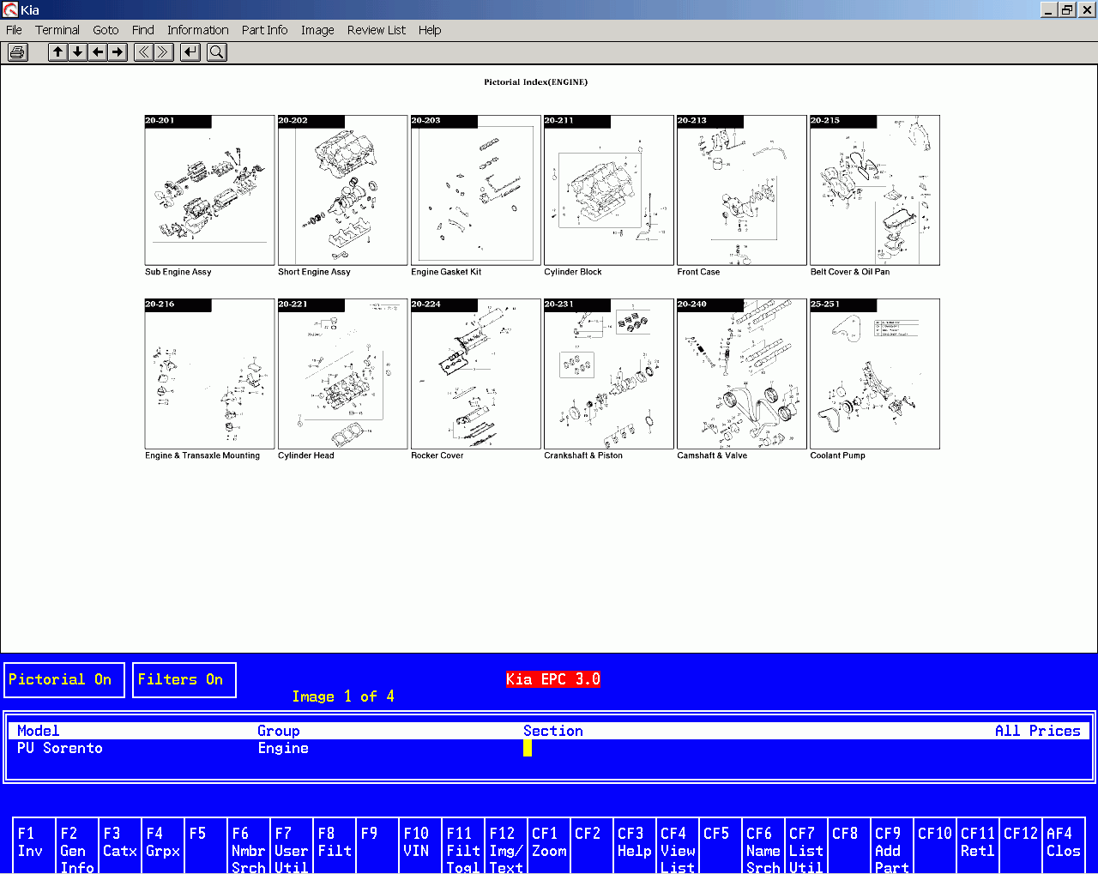Click the All Prices label
The width and height of the screenshot is (1098, 874).
click(1038, 731)
